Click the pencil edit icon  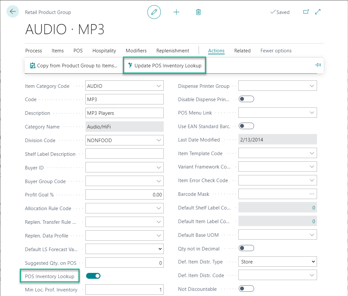click(x=154, y=12)
